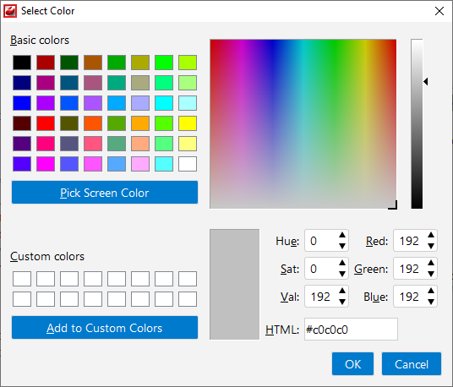The image size is (453, 387).
Task: Increase the Green value with up arrow
Action: pyautogui.click(x=431, y=263)
